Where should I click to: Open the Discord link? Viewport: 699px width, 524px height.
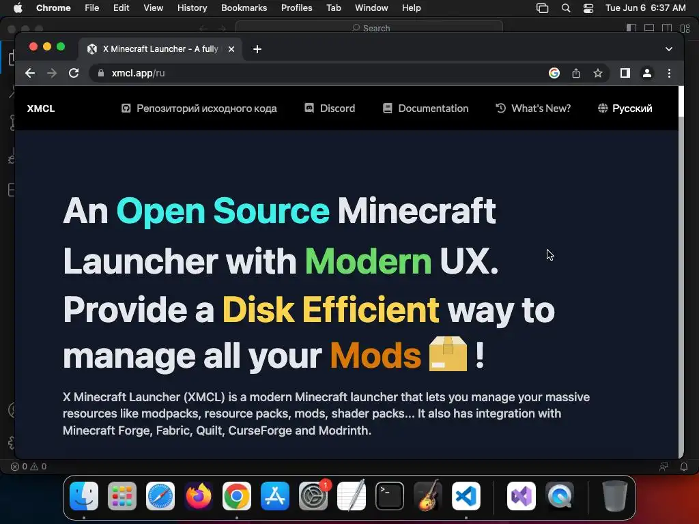pyautogui.click(x=330, y=108)
